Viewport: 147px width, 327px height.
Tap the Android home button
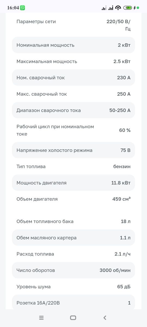pos(73,318)
